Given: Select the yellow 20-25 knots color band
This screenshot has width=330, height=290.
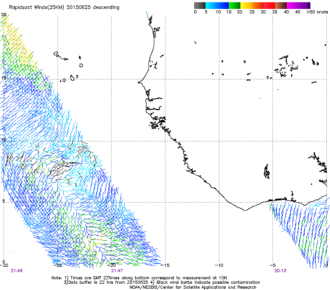Looking at the screenshot, I should 246,5.
